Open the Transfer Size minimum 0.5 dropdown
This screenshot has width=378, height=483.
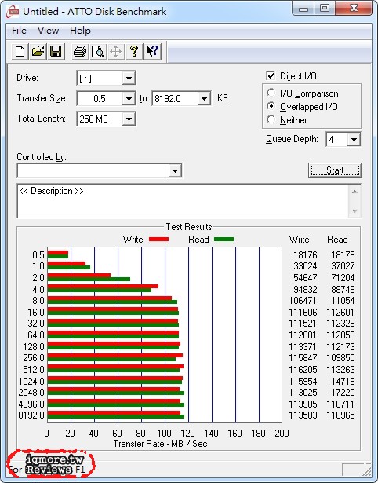[x=129, y=99]
